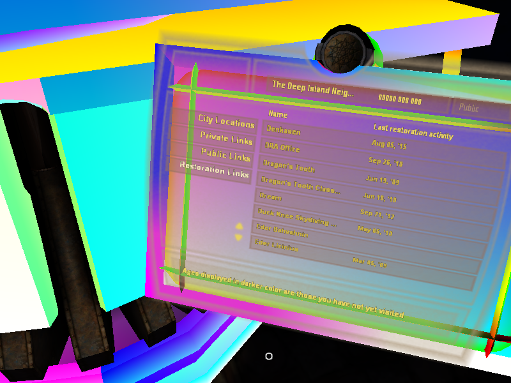This screenshot has width=511, height=383.
Task: Click the Mar 05, '09 date
Action: point(370,262)
